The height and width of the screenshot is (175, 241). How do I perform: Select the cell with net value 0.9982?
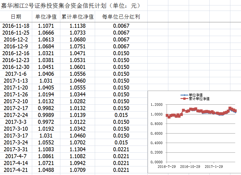coord(46,108)
